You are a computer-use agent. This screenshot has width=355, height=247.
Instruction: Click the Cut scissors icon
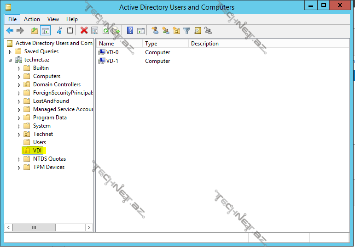pyautogui.click(x=59, y=31)
